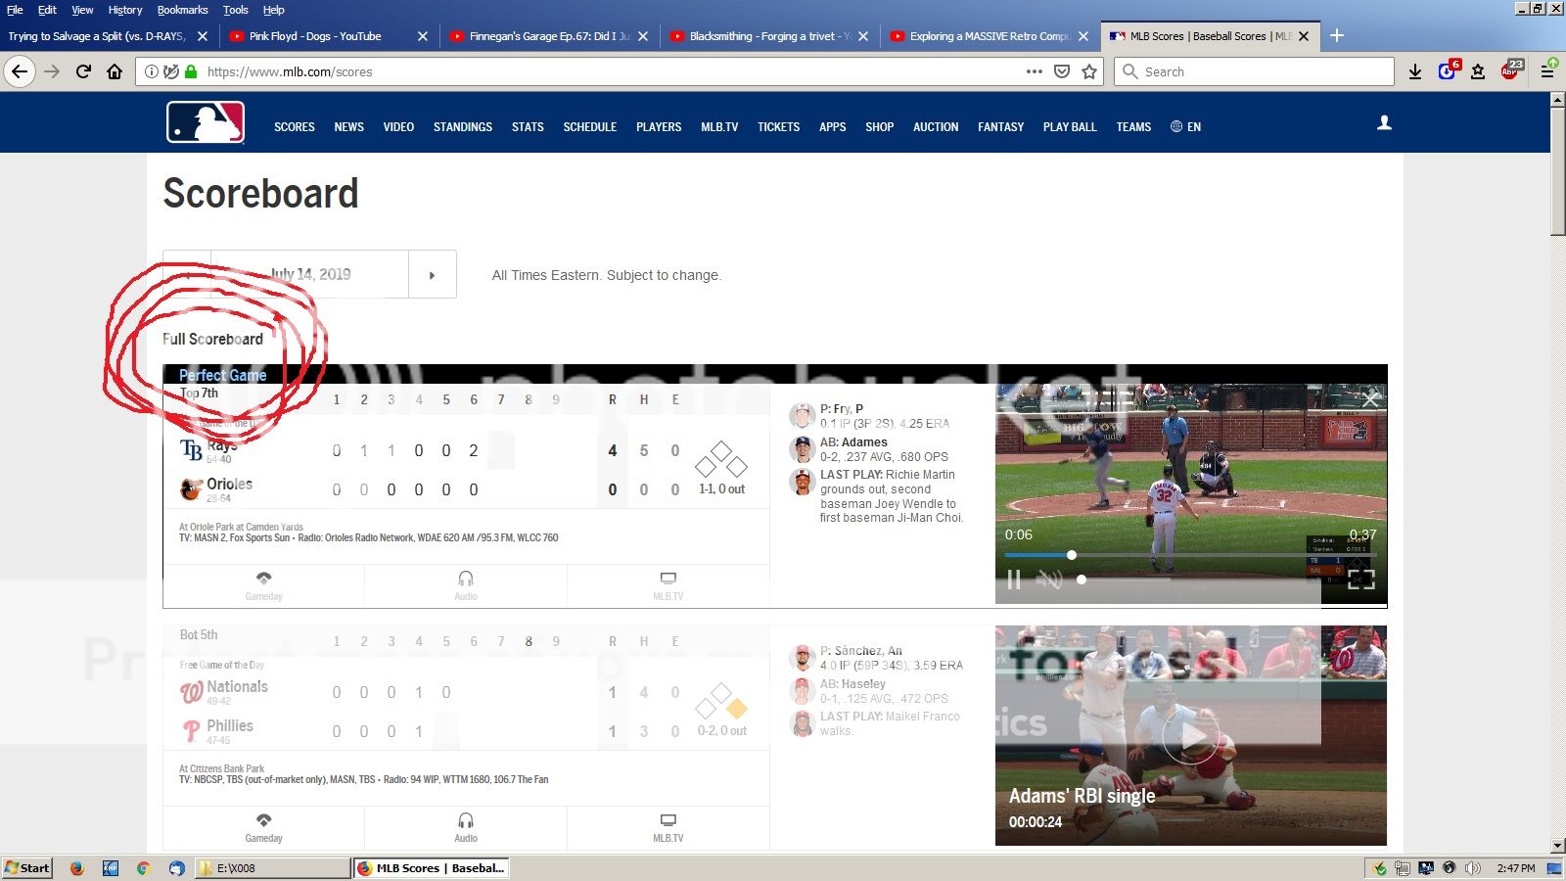This screenshot has width=1566, height=881.
Task: Open the July 14, 2019 date picker
Action: (x=310, y=274)
